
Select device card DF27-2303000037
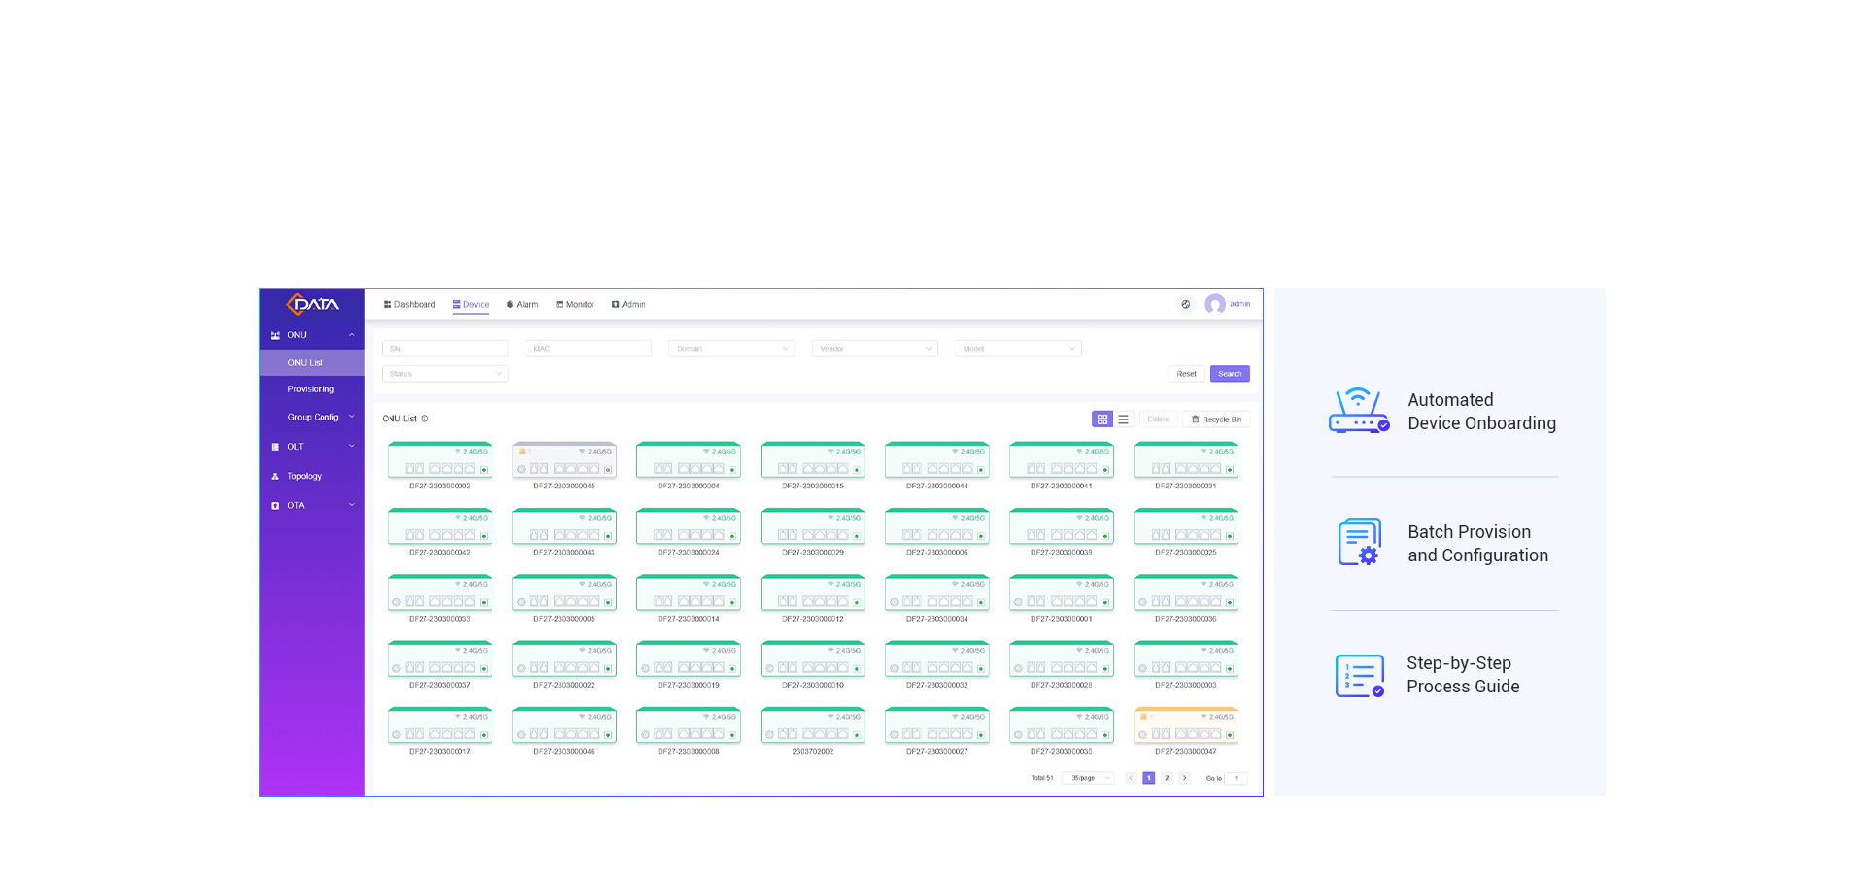(440, 659)
